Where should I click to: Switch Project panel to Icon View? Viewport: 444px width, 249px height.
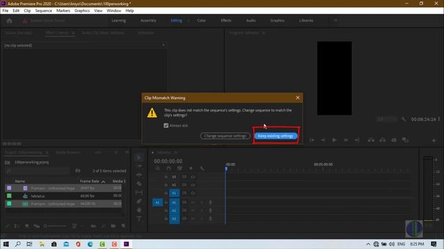pos(27,226)
